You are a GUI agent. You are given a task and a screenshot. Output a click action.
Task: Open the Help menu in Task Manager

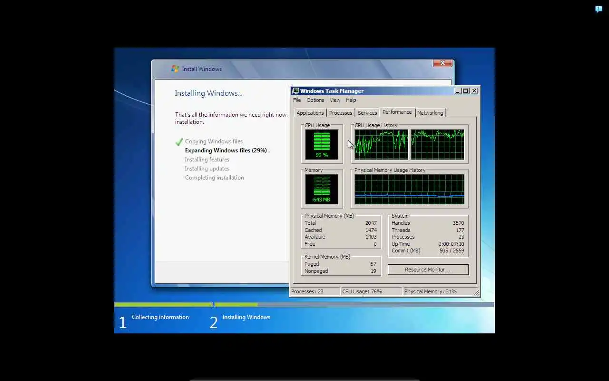(351, 100)
